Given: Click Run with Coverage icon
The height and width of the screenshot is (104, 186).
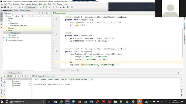Looking at the screenshot, I should [x=46, y=7].
